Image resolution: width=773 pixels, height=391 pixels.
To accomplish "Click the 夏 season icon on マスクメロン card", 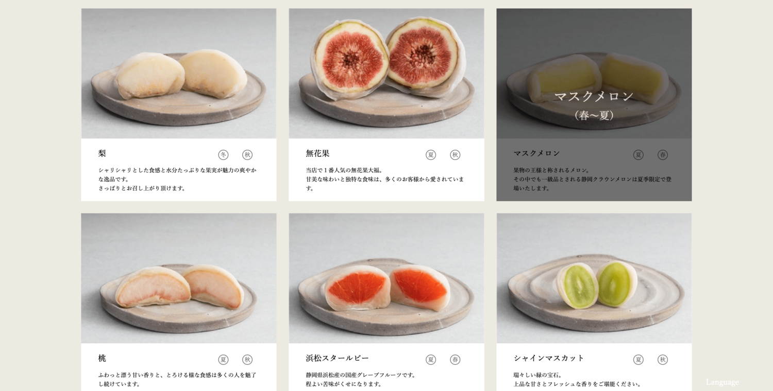I will [638, 155].
